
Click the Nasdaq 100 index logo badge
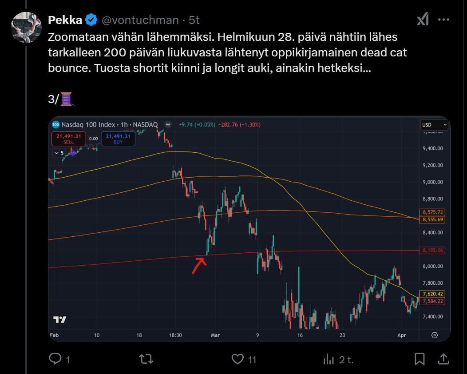(55, 125)
